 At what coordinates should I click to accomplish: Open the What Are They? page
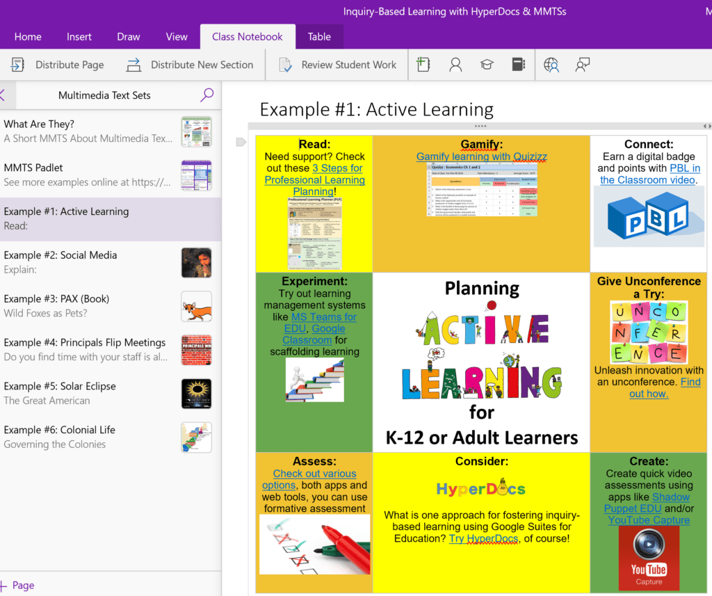pos(111,131)
